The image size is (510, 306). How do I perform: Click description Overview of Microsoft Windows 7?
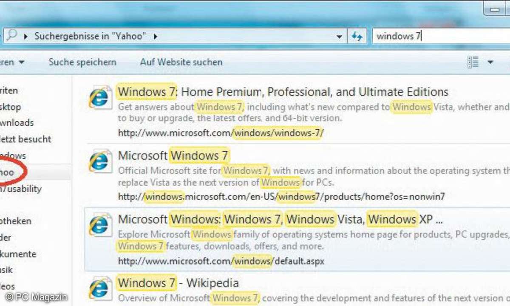click(313, 298)
